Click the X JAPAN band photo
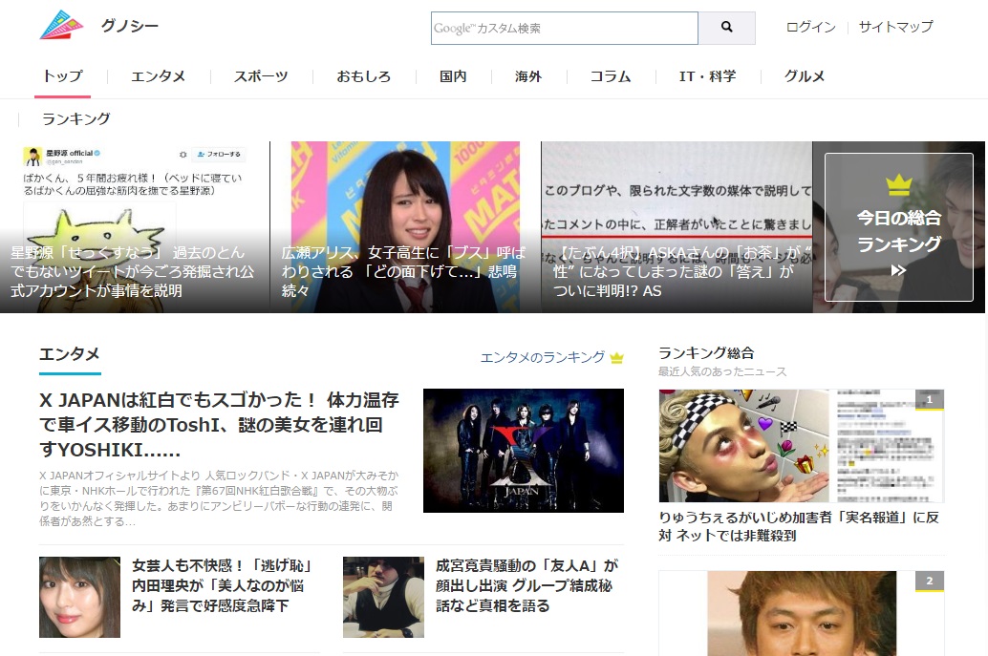 point(524,450)
